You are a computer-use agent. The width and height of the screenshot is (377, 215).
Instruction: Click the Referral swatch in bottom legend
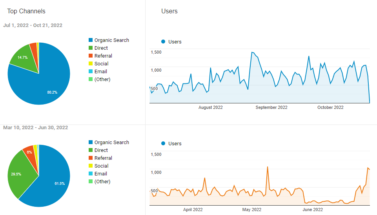pos(91,158)
